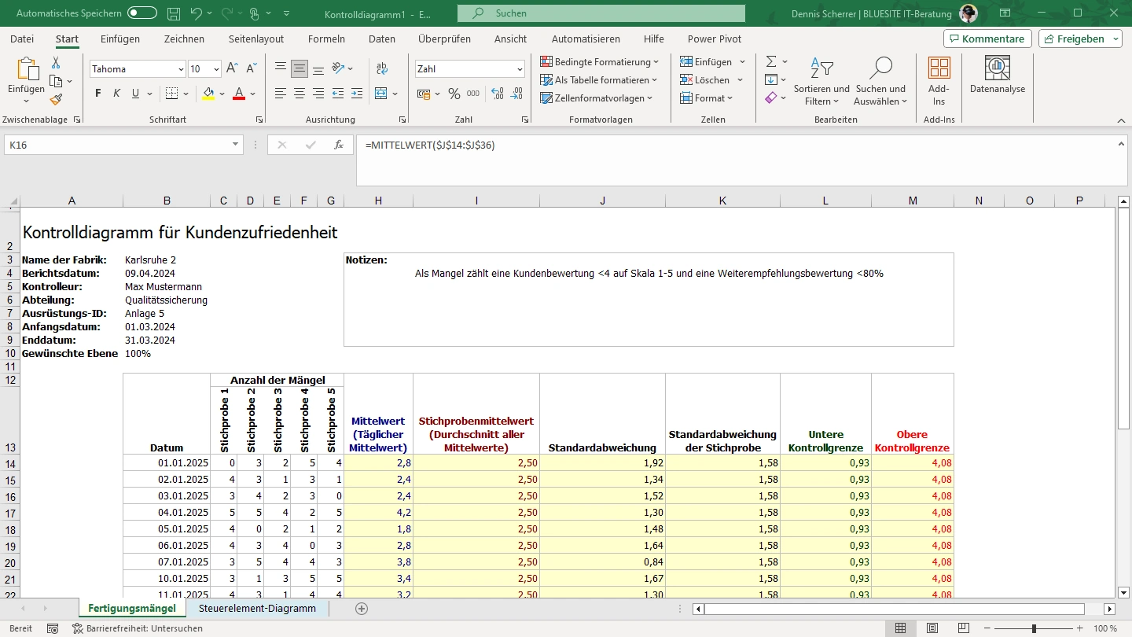Open Suchen und Auswählen magnifier
This screenshot has width=1132, height=637.
click(880, 80)
